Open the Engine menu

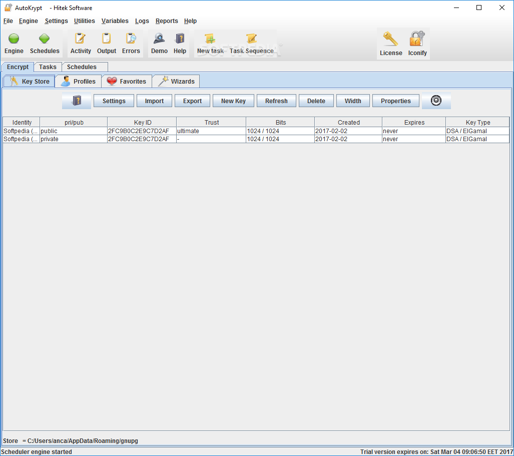click(28, 21)
